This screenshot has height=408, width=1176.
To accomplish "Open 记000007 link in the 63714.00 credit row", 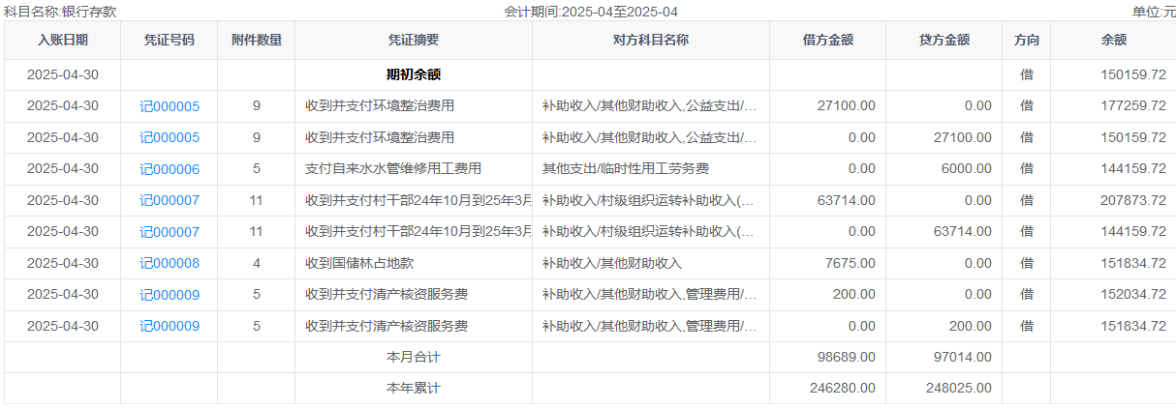I will pos(170,232).
